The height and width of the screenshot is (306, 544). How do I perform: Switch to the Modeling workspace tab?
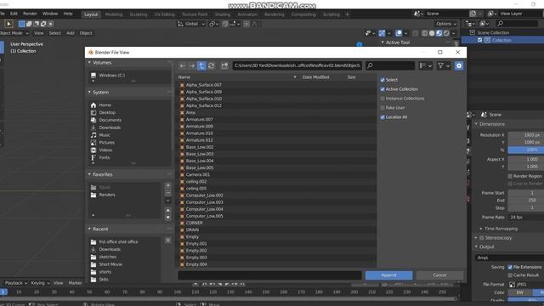point(114,14)
